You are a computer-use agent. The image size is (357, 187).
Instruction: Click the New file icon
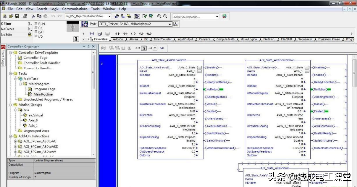[x=5, y=16]
